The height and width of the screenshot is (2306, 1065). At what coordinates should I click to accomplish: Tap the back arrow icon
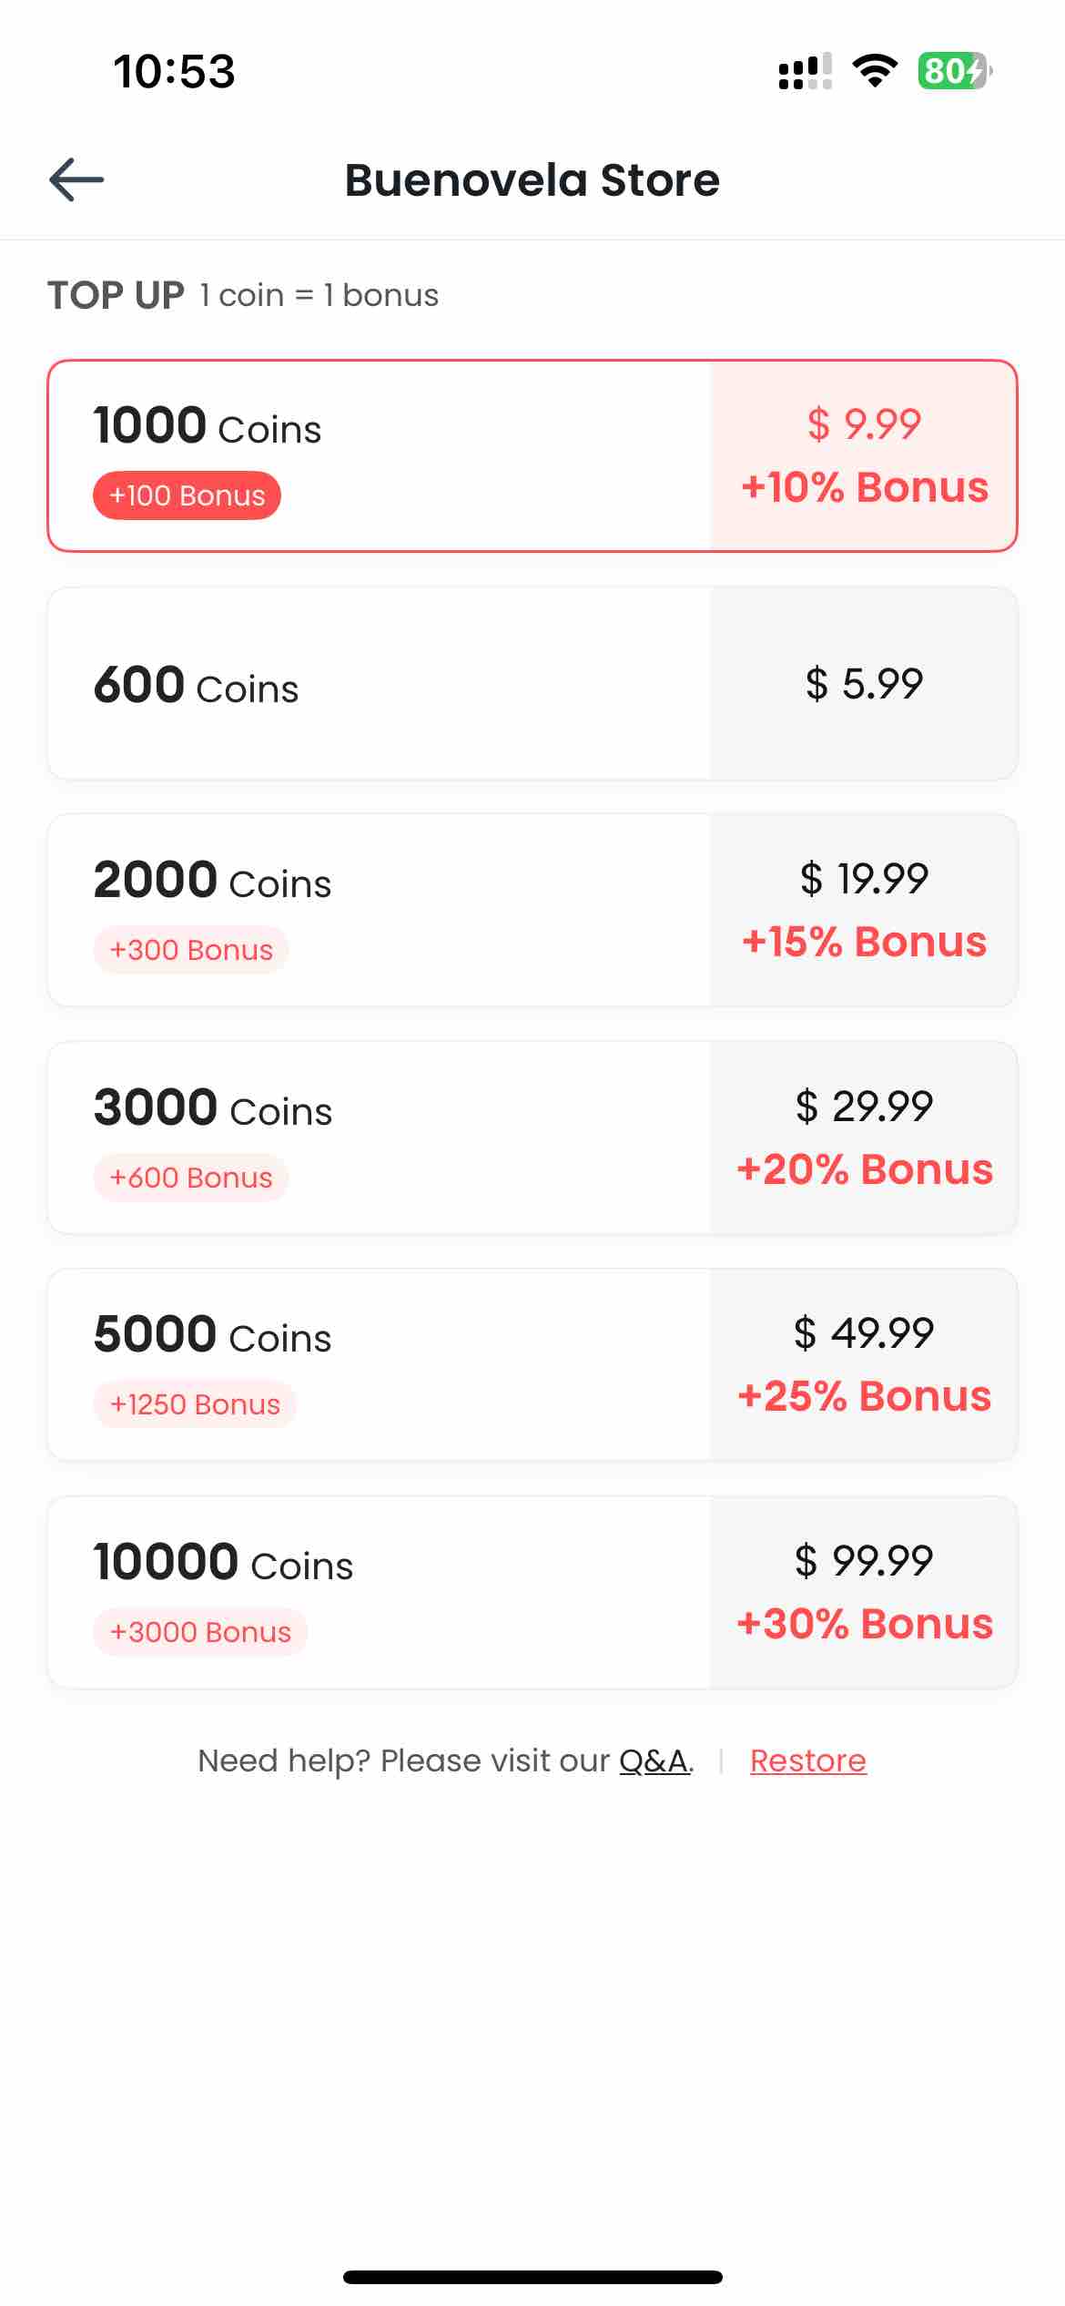coord(76,179)
